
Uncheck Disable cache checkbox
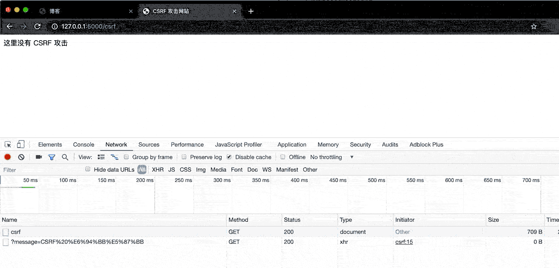click(229, 157)
